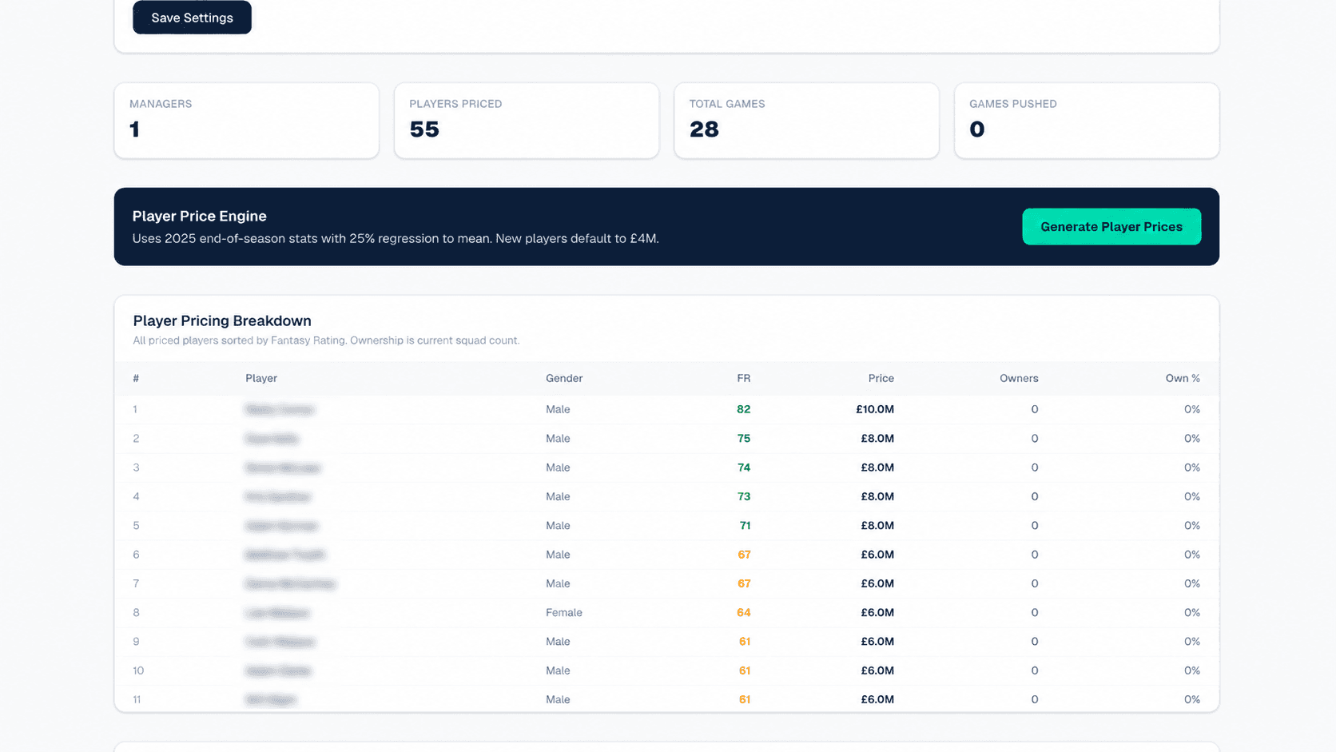Click FR value 75 in row 2
This screenshot has width=1336, height=752.
coord(743,439)
